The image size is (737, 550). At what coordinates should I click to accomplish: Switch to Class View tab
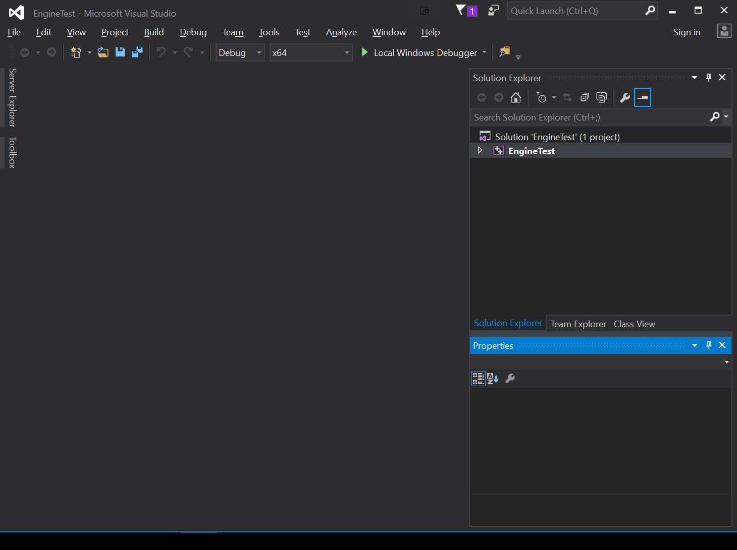(635, 324)
